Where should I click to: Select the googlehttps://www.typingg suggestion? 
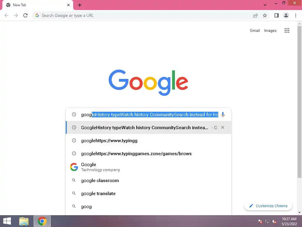[149, 140]
